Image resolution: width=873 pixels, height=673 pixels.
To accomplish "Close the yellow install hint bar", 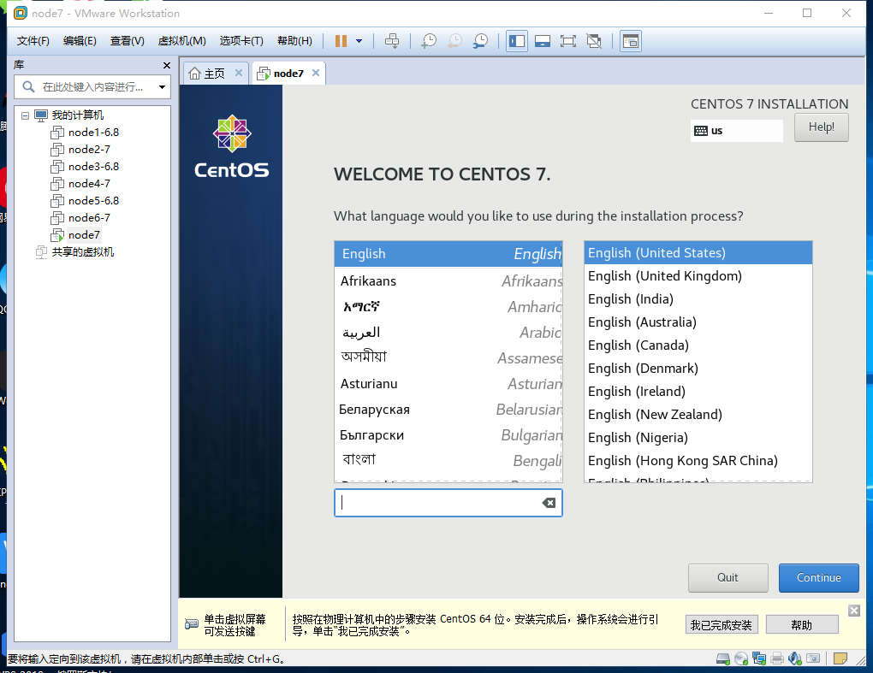I will 854,611.
